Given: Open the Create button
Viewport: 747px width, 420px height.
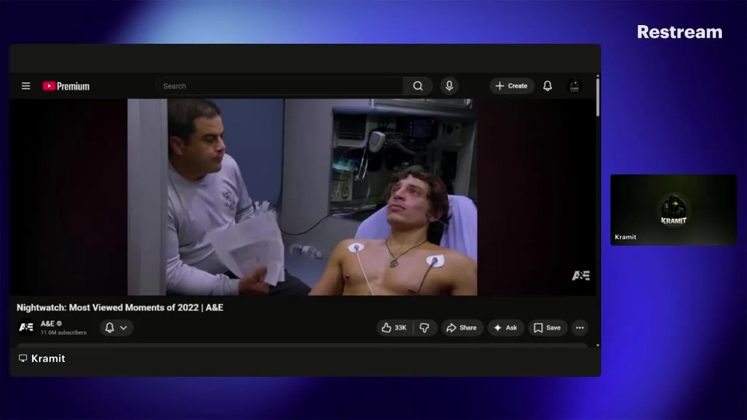Looking at the screenshot, I should click(512, 86).
